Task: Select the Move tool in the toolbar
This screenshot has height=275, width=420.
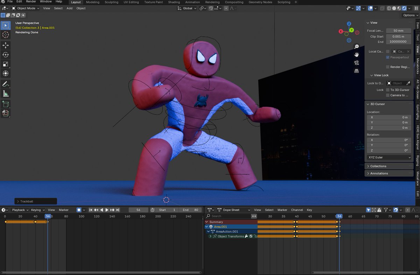Action: (x=6, y=45)
